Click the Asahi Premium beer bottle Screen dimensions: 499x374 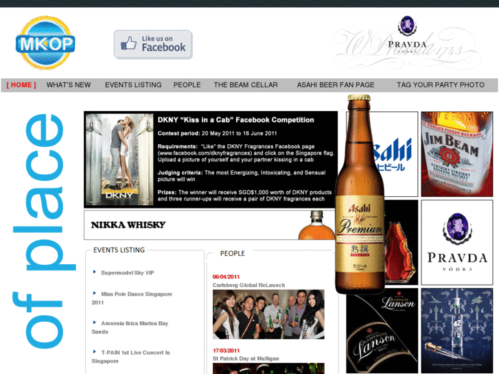(x=360, y=194)
